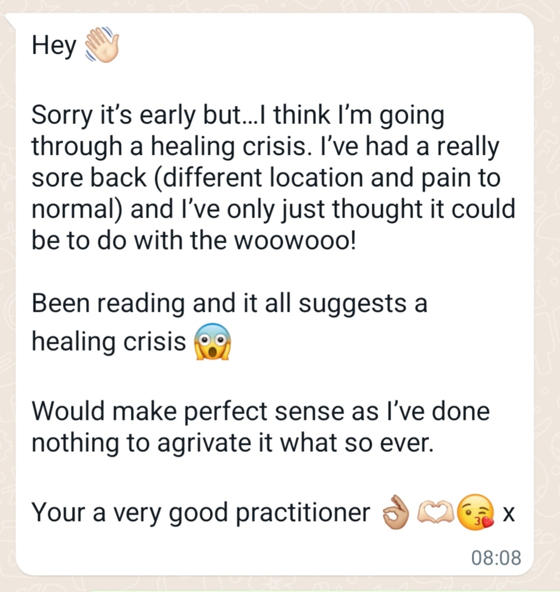560x592 pixels.
Task: Select the word "nothing"
Action: [x=75, y=444]
